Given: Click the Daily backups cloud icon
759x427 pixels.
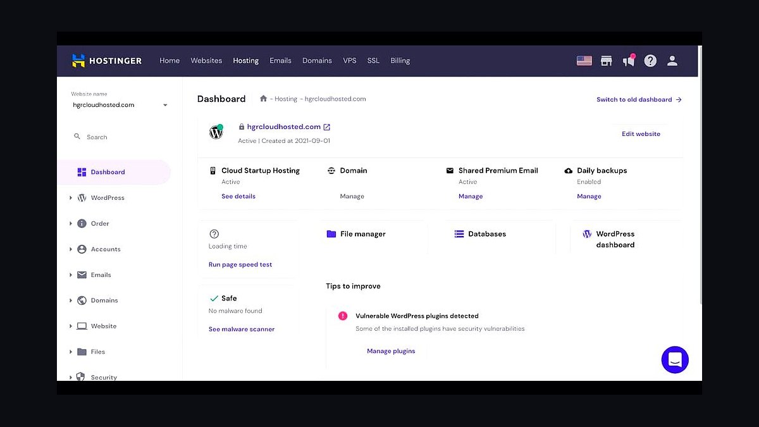Looking at the screenshot, I should click(x=568, y=171).
